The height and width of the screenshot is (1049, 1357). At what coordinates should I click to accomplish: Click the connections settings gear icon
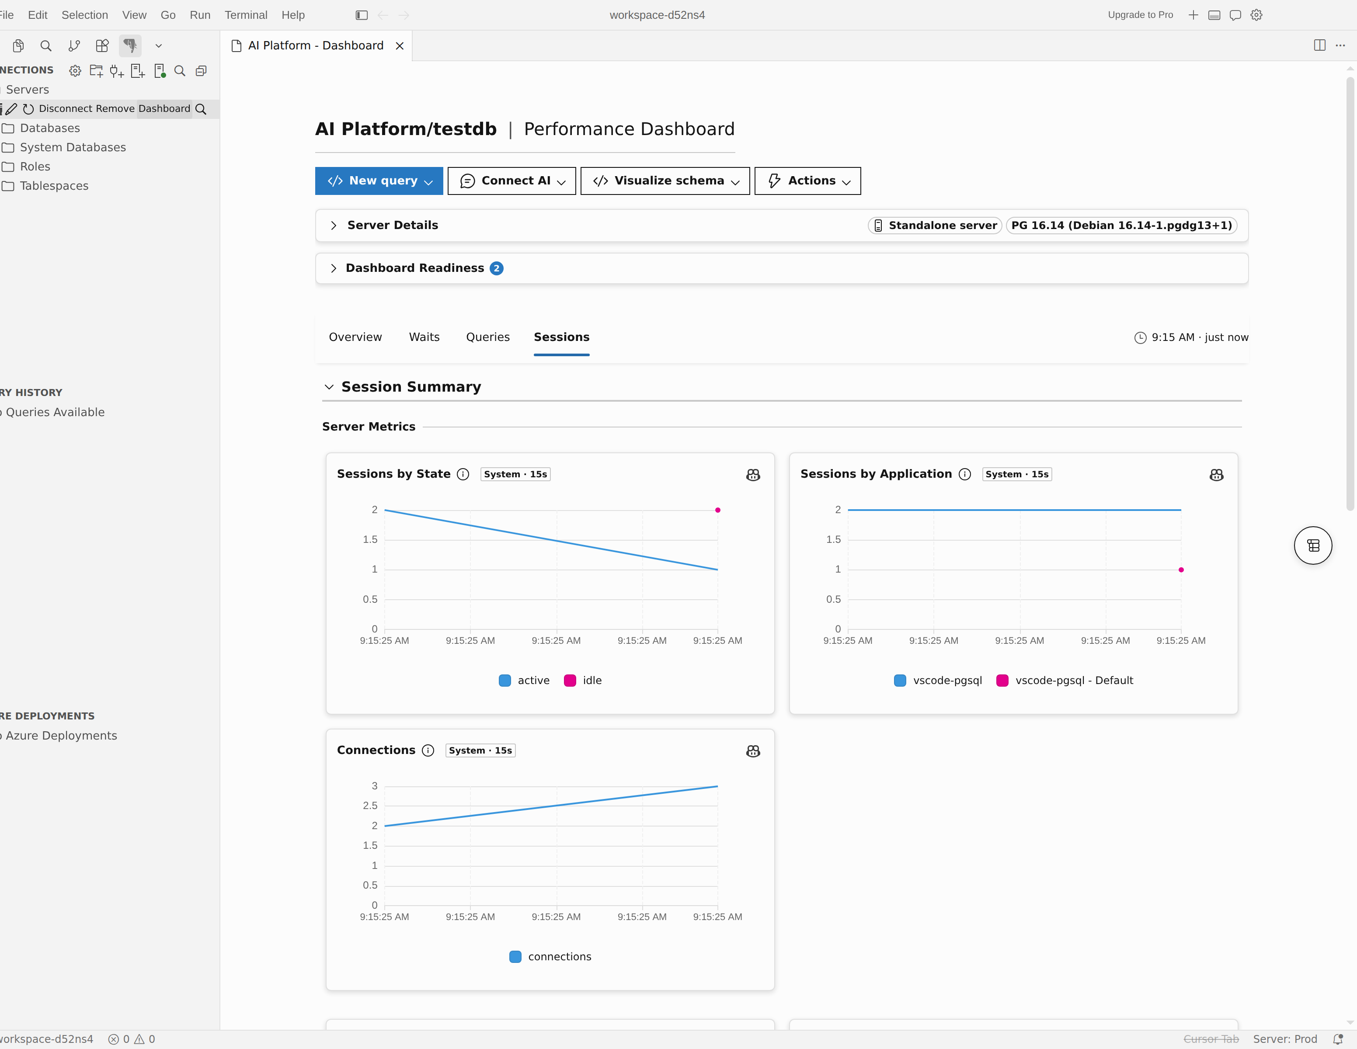click(75, 71)
